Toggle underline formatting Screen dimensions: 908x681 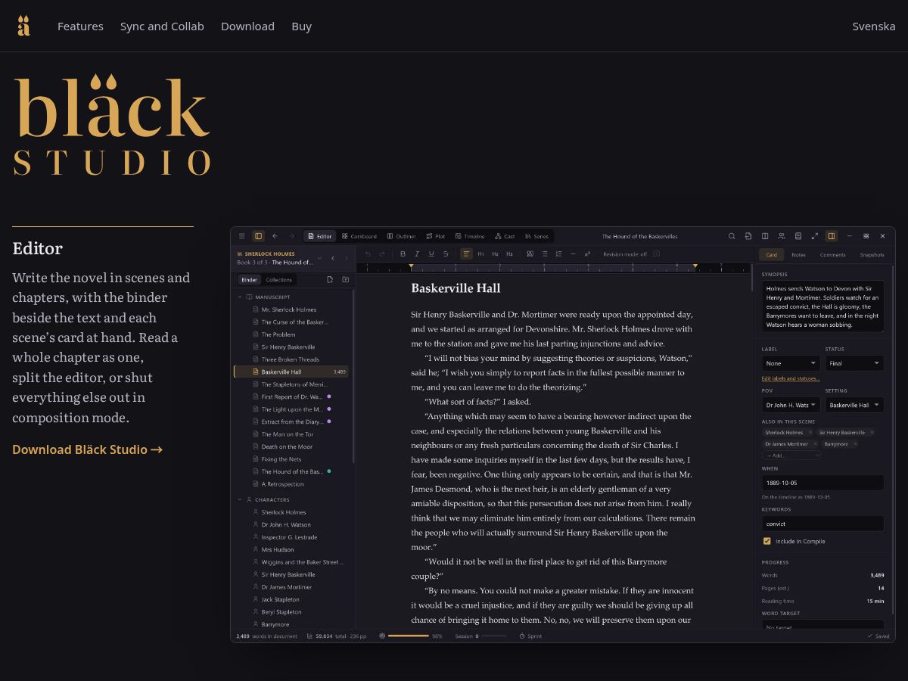tap(431, 253)
